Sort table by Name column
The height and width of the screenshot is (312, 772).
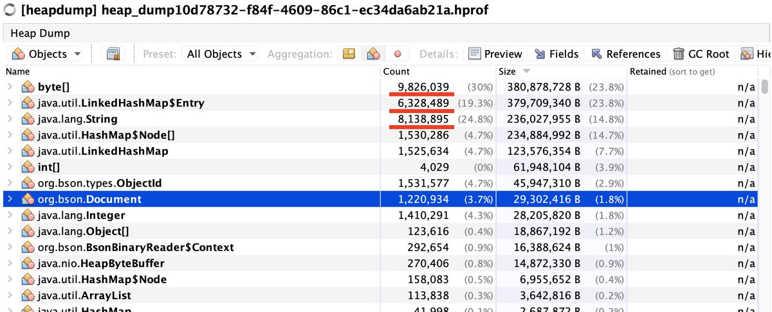point(192,71)
